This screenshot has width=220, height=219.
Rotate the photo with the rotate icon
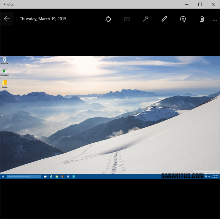coord(183,19)
